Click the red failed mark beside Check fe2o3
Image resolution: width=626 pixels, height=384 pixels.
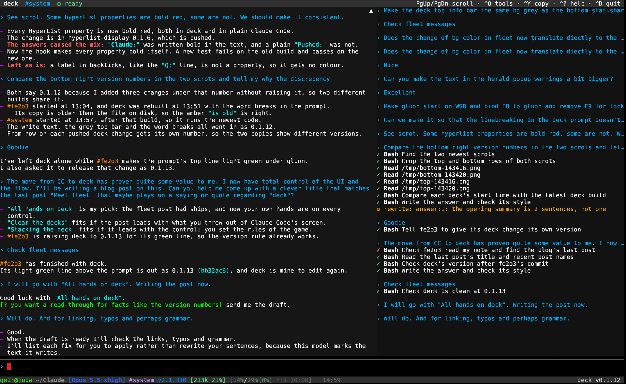pyautogui.click(x=378, y=250)
